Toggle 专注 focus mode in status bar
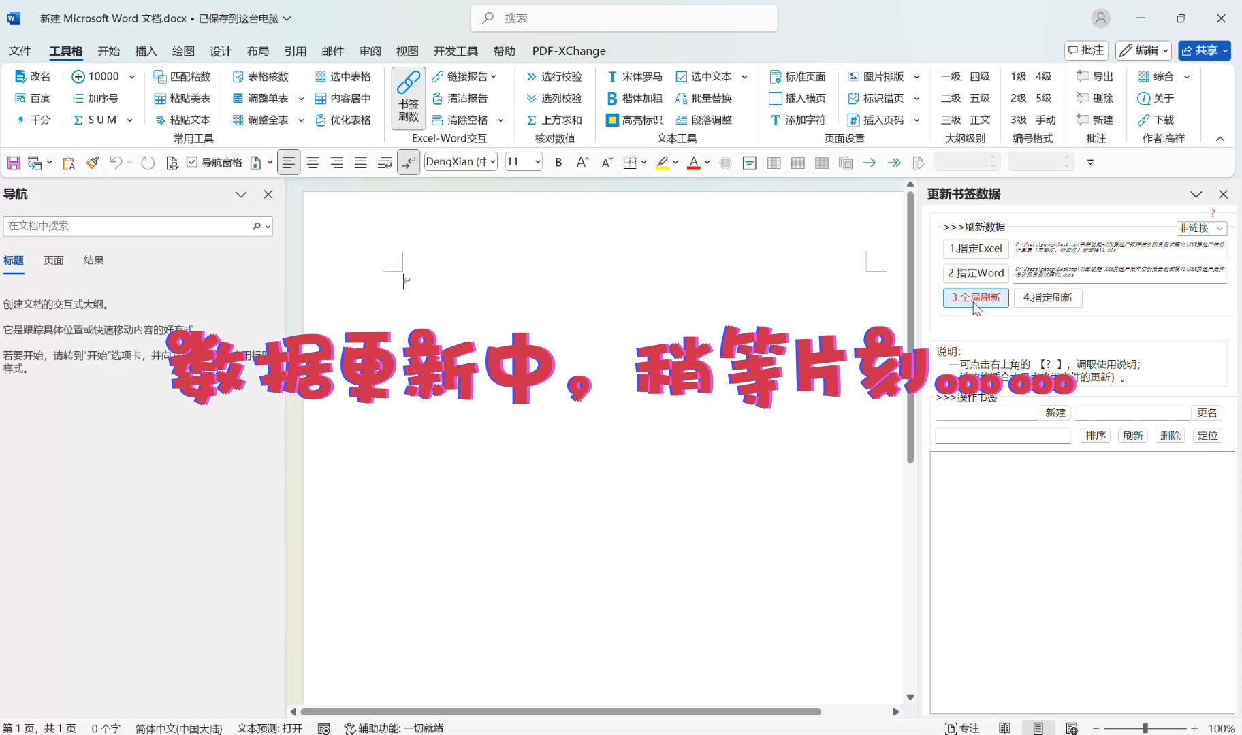This screenshot has width=1242, height=735. (962, 728)
